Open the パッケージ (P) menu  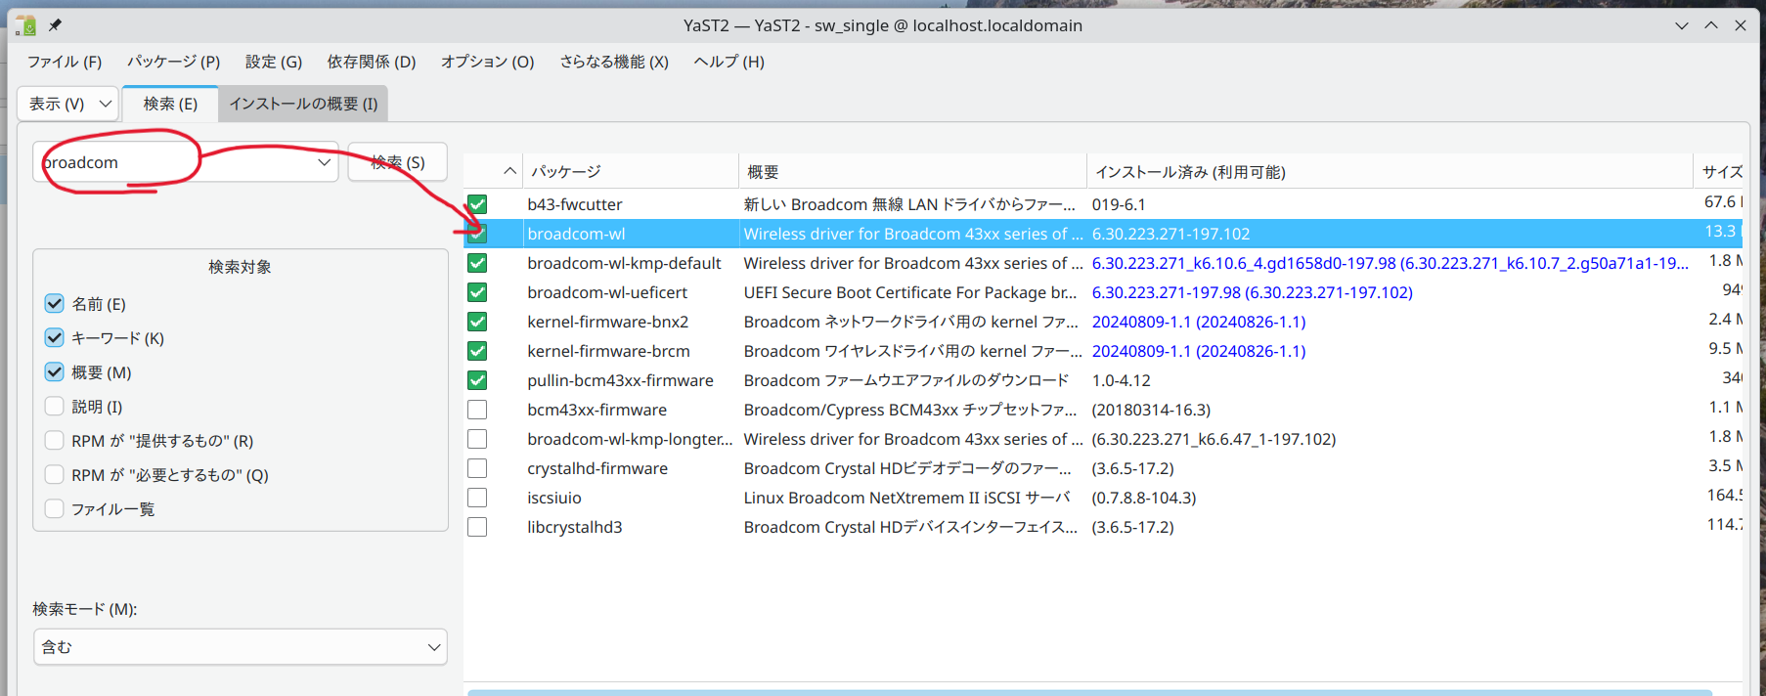pyautogui.click(x=174, y=62)
